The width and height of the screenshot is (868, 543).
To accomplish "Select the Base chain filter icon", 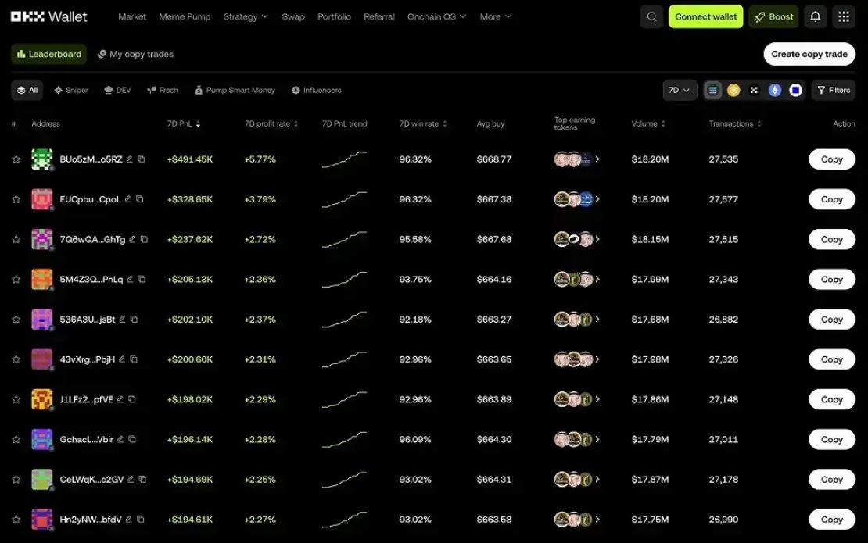I will tap(795, 90).
